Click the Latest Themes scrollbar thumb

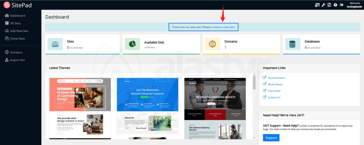tap(254, 82)
